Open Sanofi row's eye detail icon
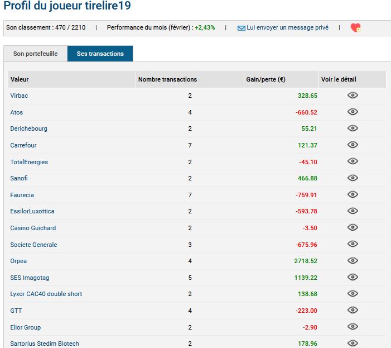The image size is (391, 348). tap(353, 178)
